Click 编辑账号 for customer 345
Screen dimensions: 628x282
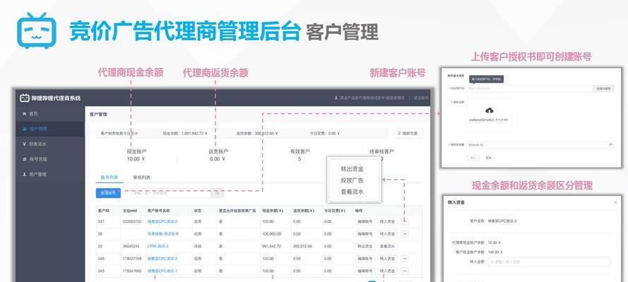365,271
